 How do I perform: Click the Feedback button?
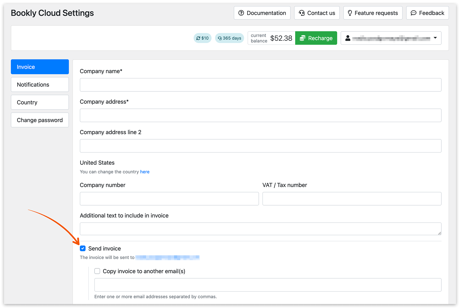(427, 13)
